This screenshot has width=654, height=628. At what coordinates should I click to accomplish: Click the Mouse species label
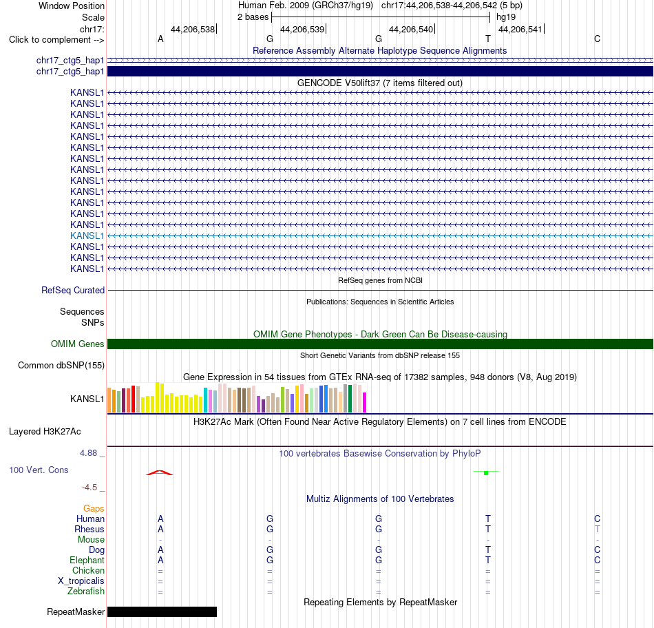[x=91, y=540]
